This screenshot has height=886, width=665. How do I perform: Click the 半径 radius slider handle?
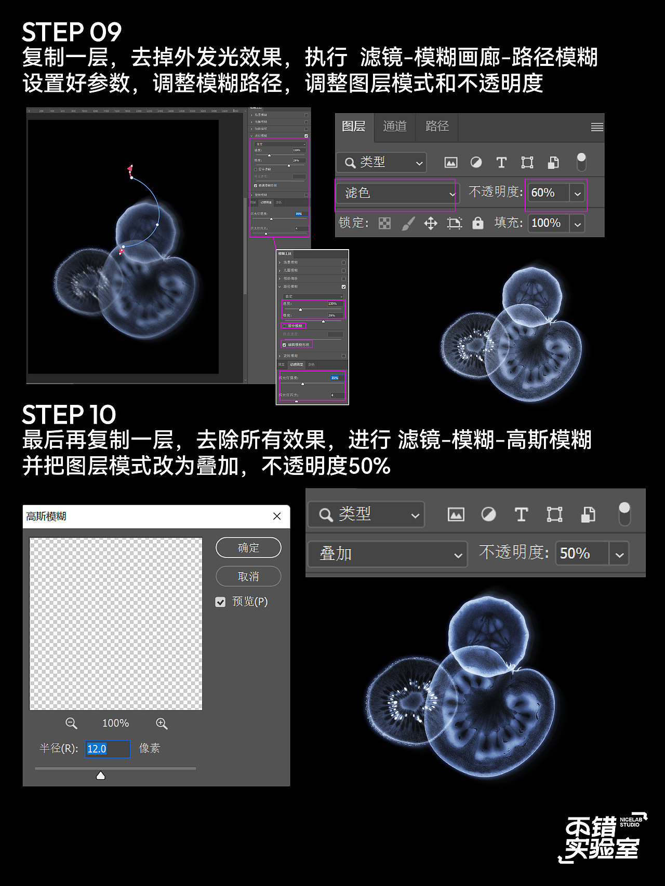pos(101,775)
